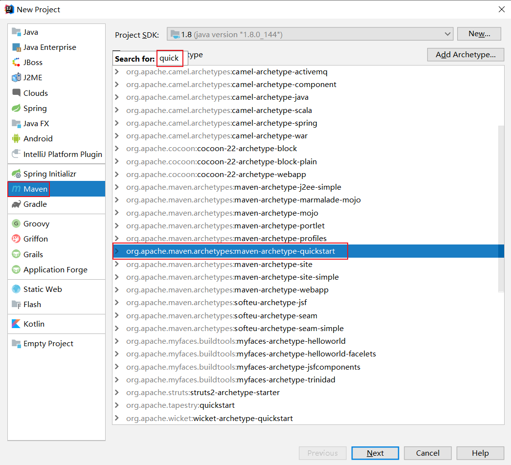Click the Android robot icon
The image size is (511, 465).
point(16,138)
